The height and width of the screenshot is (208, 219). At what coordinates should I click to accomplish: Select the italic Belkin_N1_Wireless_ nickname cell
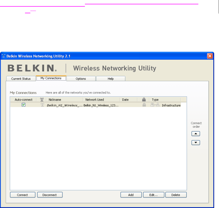click(x=65, y=105)
